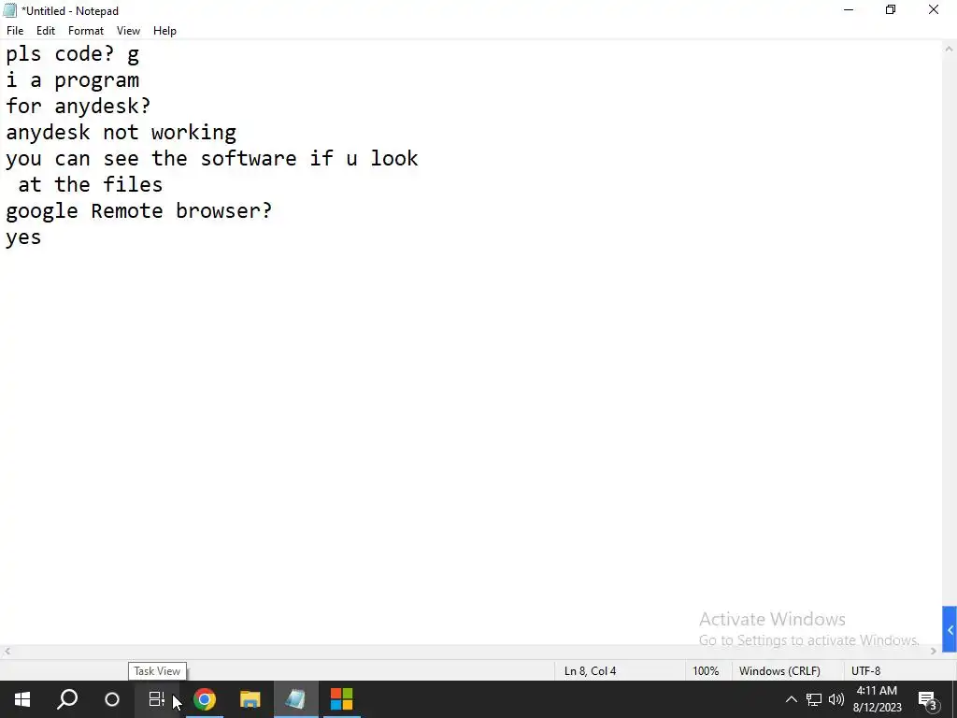957x718 pixels.
Task: Open Task View in taskbar
Action: (x=157, y=699)
